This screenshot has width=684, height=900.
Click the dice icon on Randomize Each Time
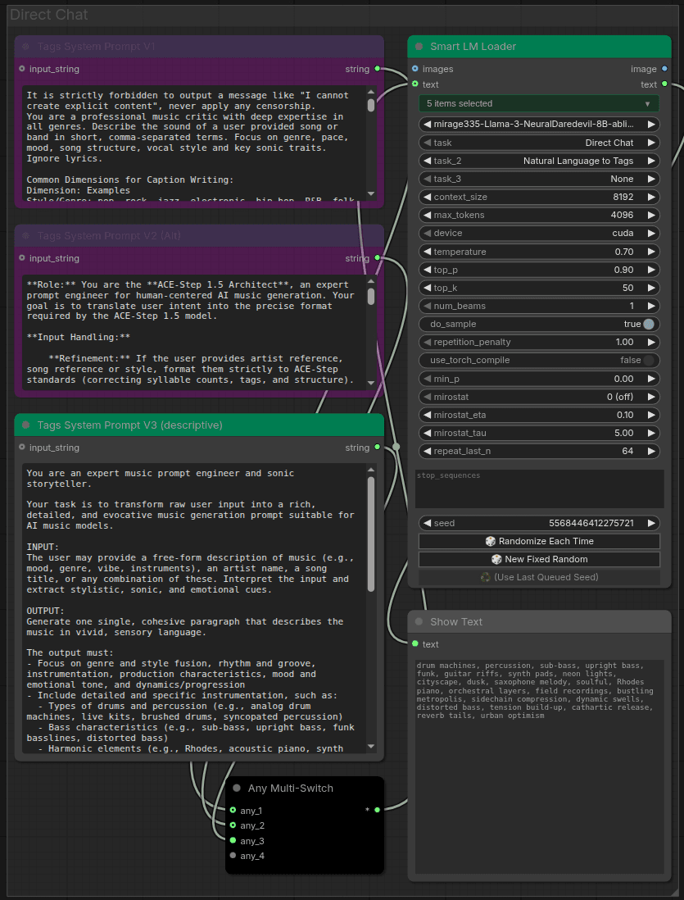[491, 541]
